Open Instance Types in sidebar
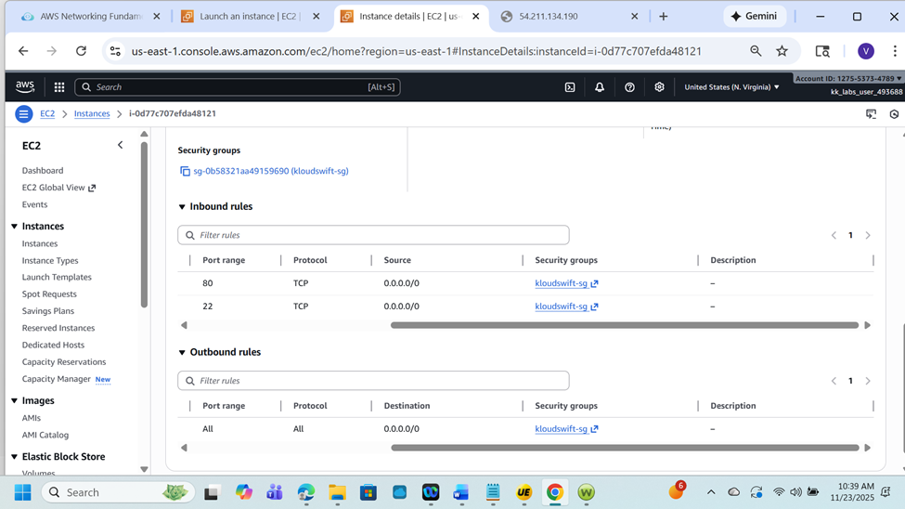 tap(50, 261)
